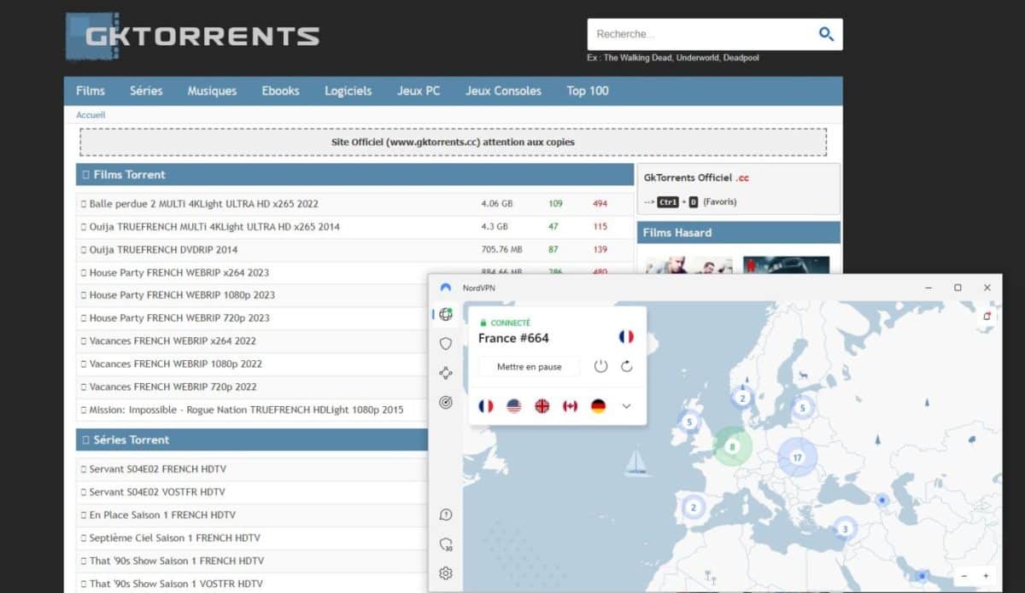1025x593 pixels.
Task: Open the Ebooks menu item
Action: (x=281, y=90)
